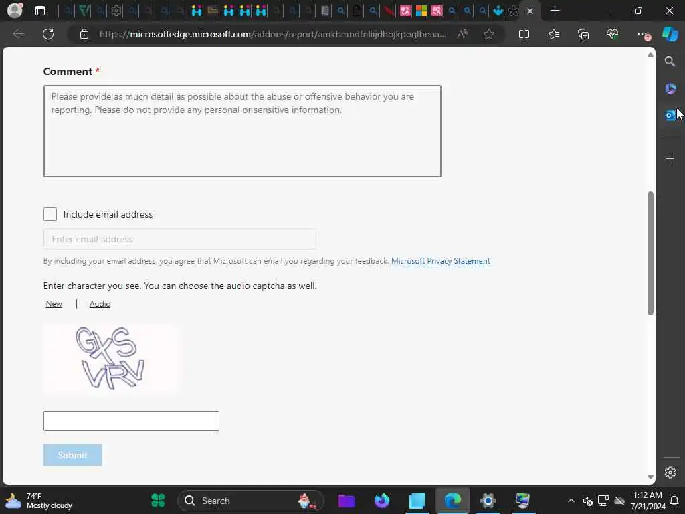Open Microsoft 365 Copilot in sidebar
Image resolution: width=685 pixels, height=514 pixels.
click(670, 88)
